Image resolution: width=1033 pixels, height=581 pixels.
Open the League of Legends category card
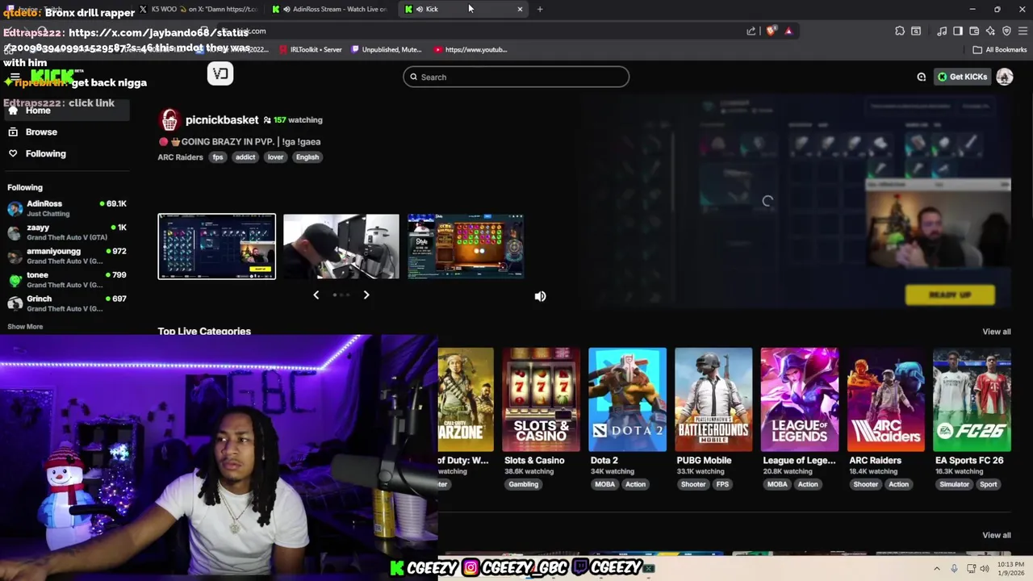point(799,399)
